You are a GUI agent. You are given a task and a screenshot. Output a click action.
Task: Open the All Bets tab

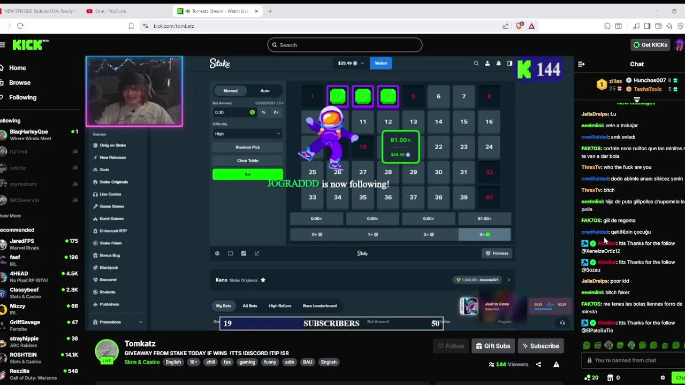pos(250,306)
